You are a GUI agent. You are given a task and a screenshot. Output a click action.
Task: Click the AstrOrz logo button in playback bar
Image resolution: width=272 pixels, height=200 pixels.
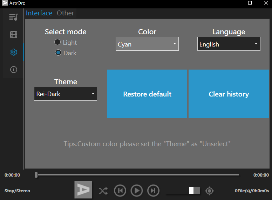(x=83, y=190)
